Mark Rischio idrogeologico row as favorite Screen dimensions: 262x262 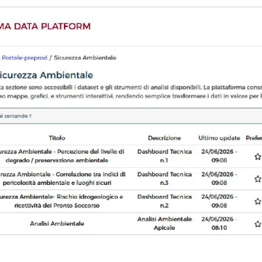pyautogui.click(x=258, y=202)
